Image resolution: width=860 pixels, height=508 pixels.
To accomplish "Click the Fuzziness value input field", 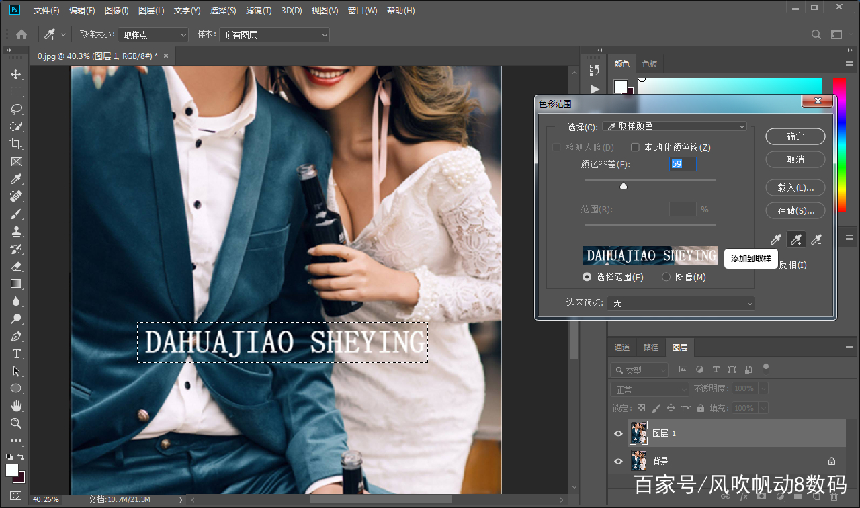I will click(683, 164).
